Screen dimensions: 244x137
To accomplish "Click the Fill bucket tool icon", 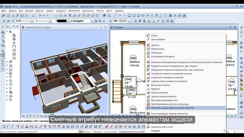I will pos(175,15).
